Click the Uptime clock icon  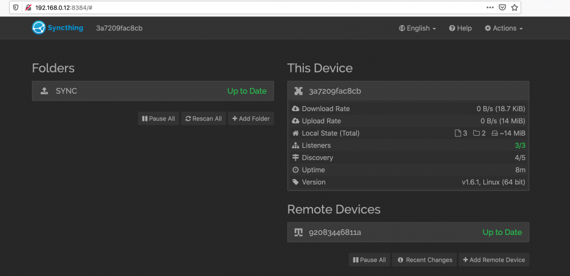click(x=295, y=170)
